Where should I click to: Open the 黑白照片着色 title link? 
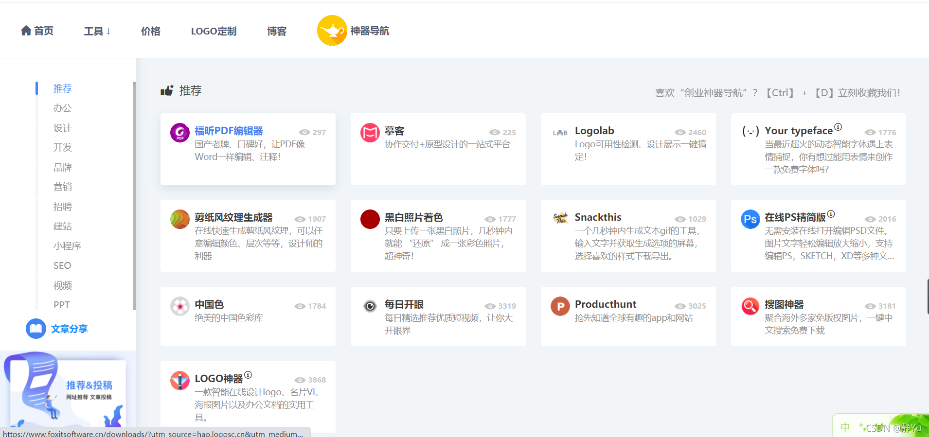(414, 217)
